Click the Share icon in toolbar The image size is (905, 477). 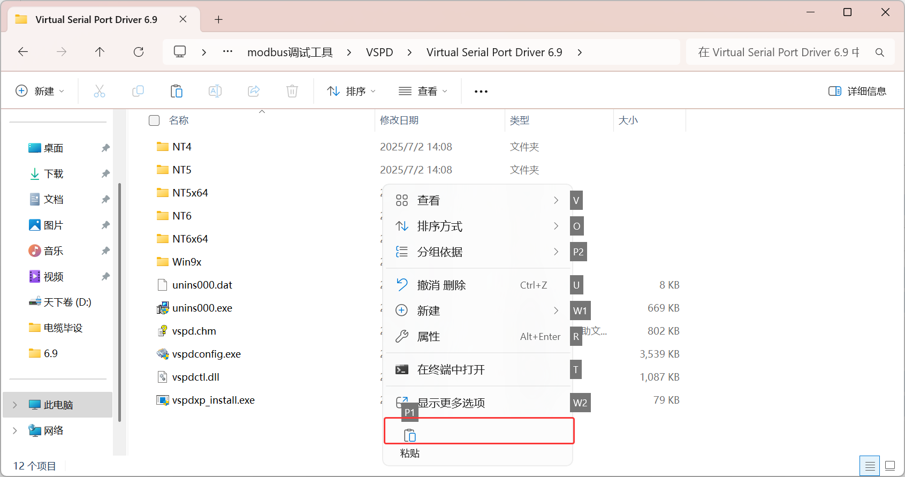pyautogui.click(x=254, y=91)
